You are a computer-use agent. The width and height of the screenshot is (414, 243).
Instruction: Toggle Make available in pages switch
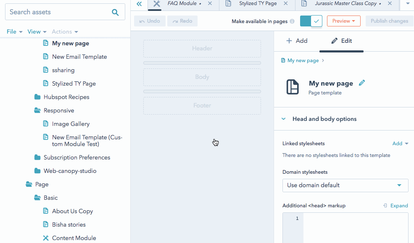pyautogui.click(x=311, y=21)
